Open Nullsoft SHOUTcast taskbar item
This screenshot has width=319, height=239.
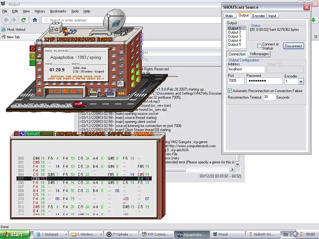point(262,234)
